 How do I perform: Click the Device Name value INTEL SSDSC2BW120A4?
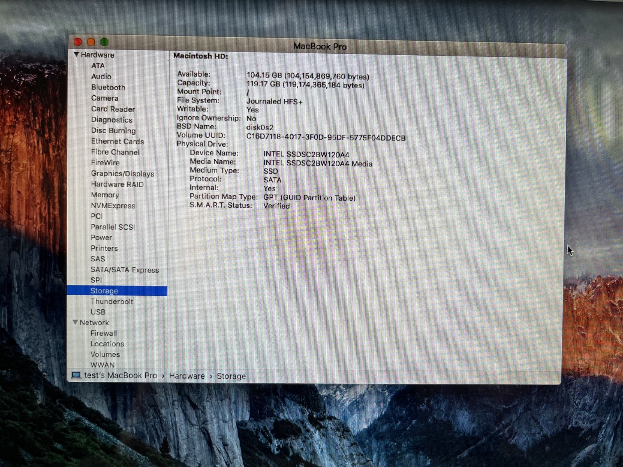[x=306, y=154]
